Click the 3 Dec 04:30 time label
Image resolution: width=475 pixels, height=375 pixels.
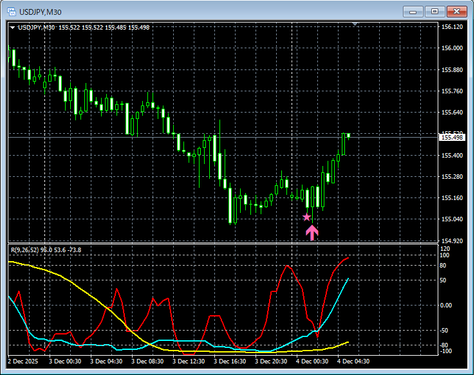click(106, 361)
